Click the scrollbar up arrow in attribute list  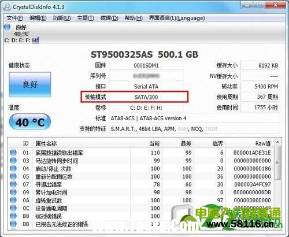pyautogui.click(x=277, y=142)
